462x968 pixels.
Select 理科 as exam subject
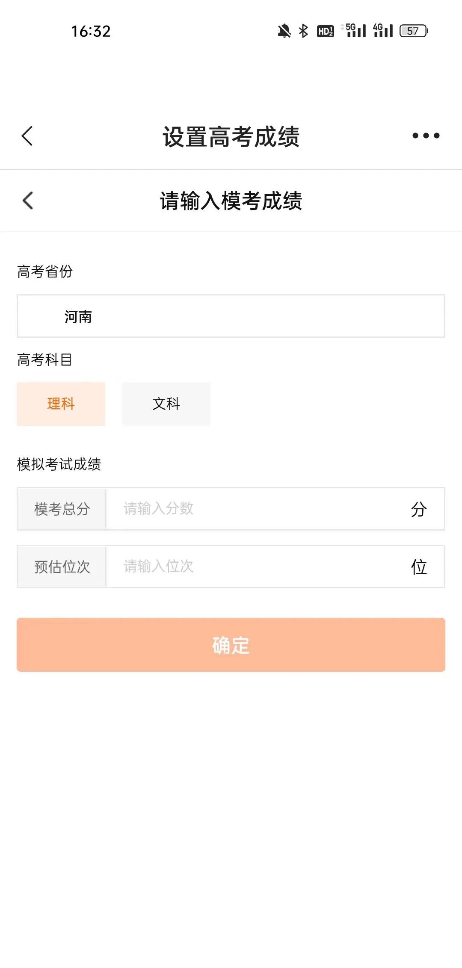pos(61,404)
